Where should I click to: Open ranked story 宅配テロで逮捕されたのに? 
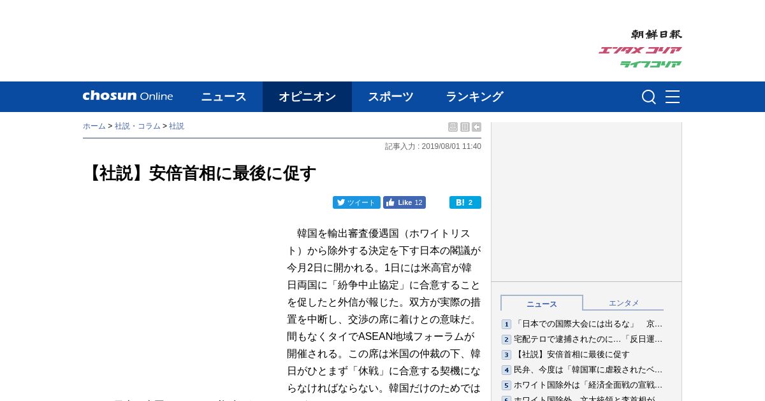[588, 339]
